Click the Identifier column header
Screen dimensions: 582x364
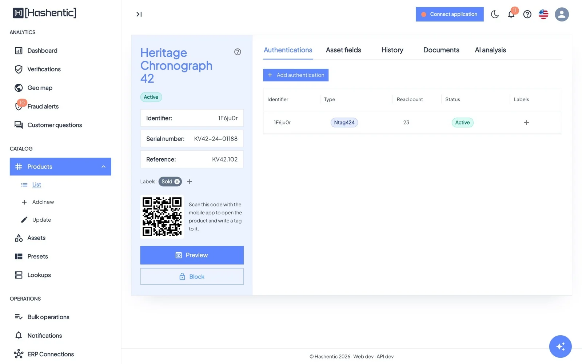click(x=278, y=99)
